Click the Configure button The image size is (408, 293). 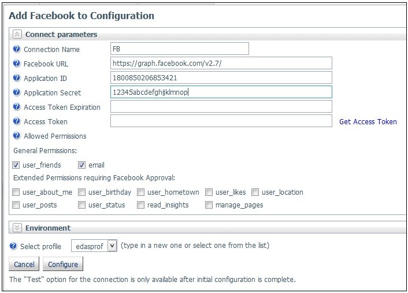coord(63,264)
